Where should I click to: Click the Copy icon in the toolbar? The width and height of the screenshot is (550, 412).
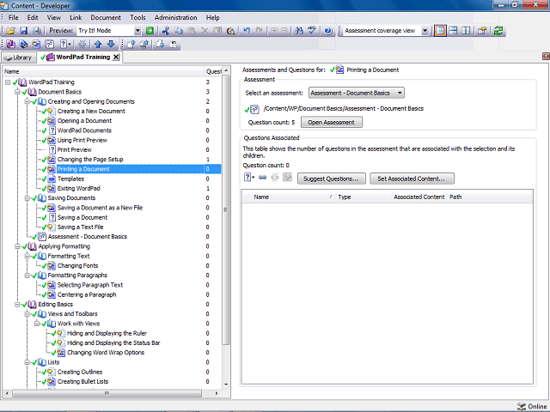coord(179,31)
